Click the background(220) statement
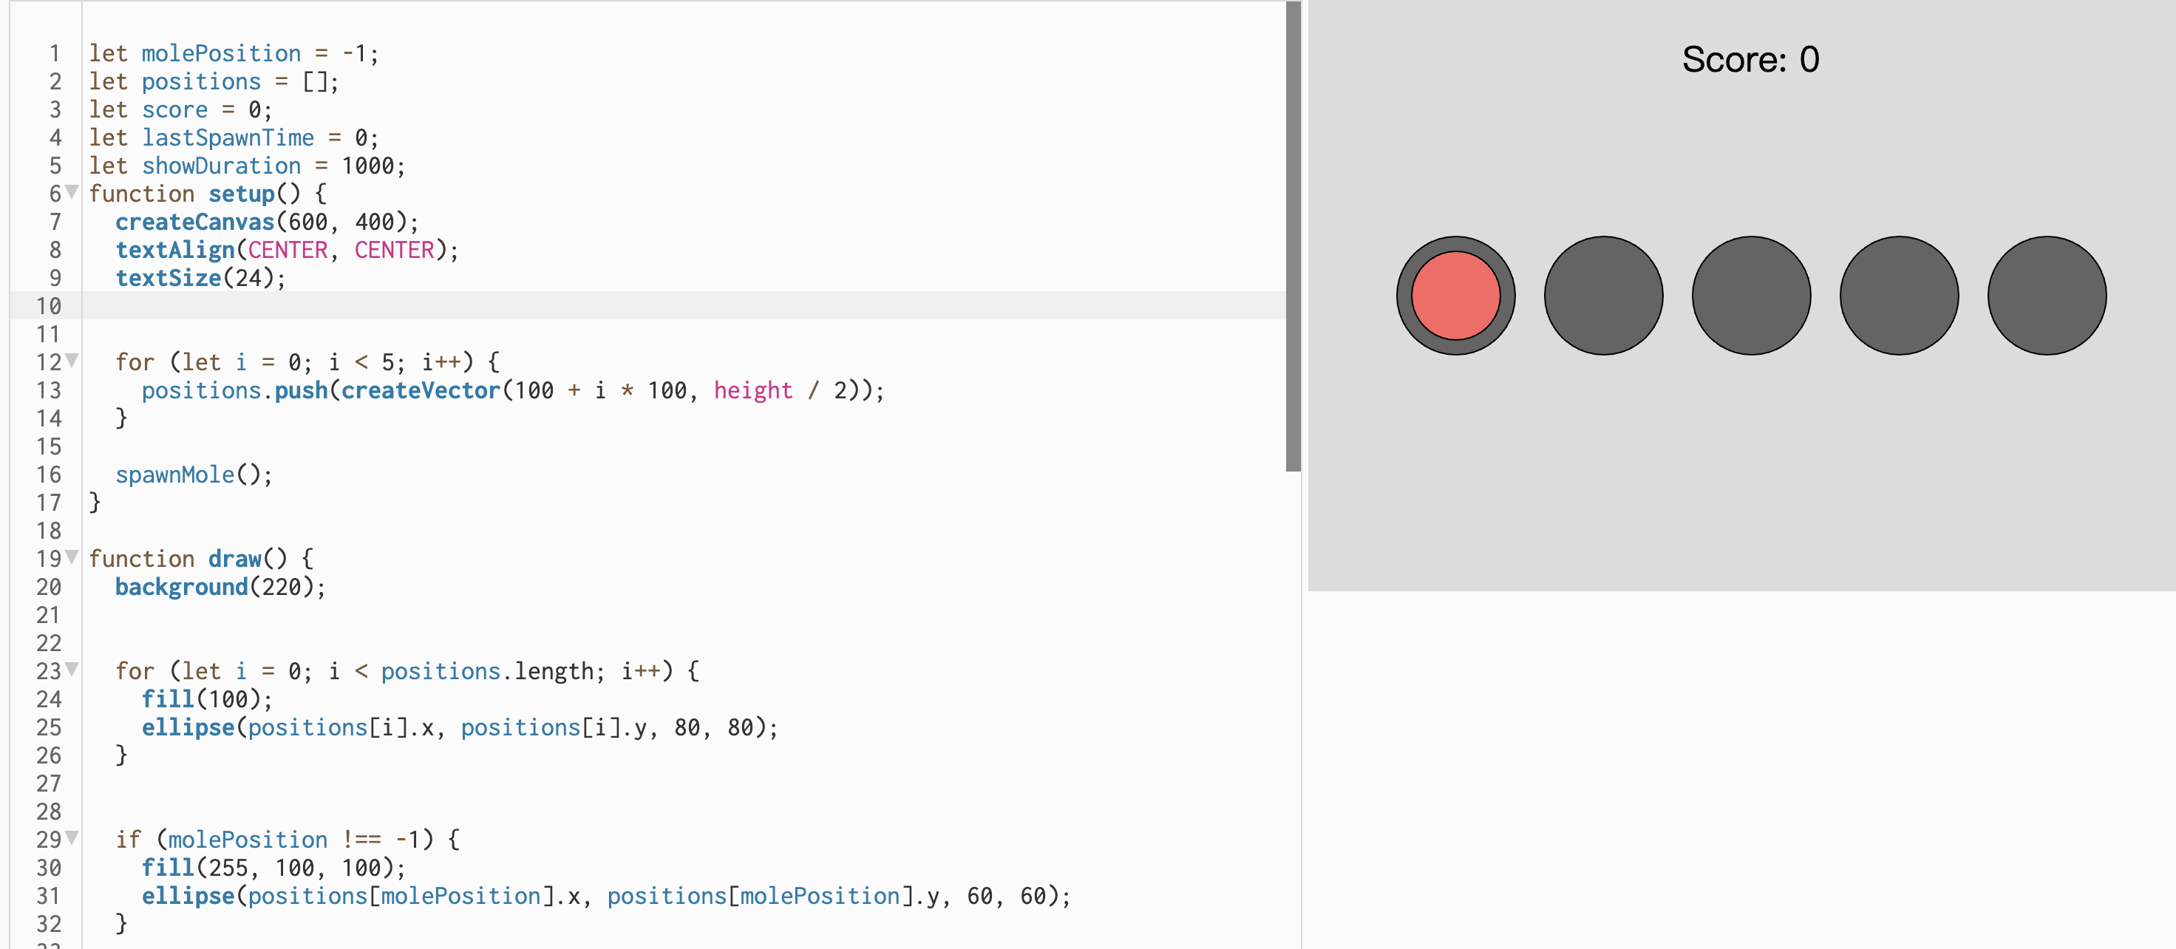The width and height of the screenshot is (2176, 949). point(220,587)
